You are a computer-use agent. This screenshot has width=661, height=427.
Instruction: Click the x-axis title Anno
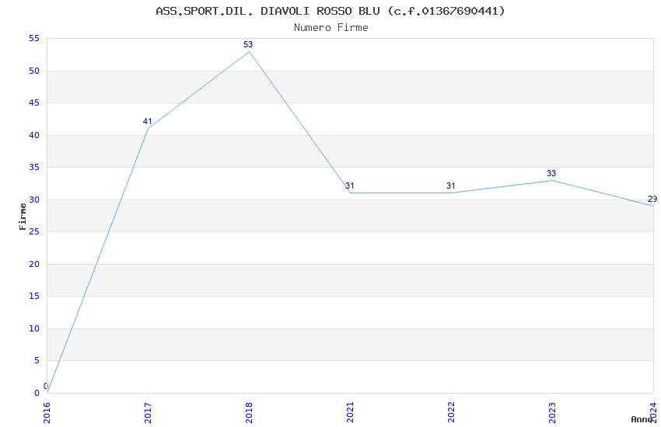pos(642,419)
